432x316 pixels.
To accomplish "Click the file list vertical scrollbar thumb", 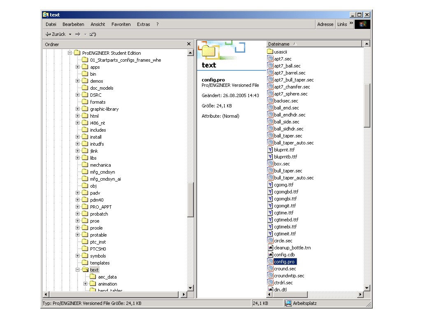I will (x=367, y=105).
